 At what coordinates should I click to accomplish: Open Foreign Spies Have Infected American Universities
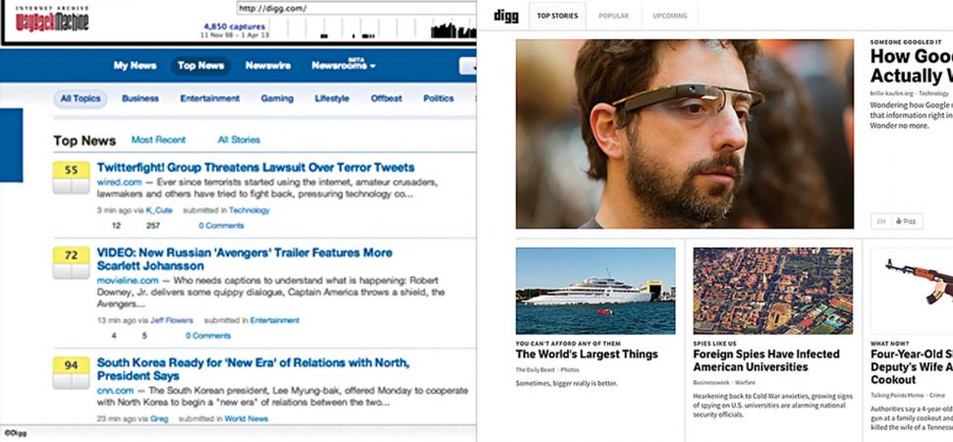click(766, 360)
